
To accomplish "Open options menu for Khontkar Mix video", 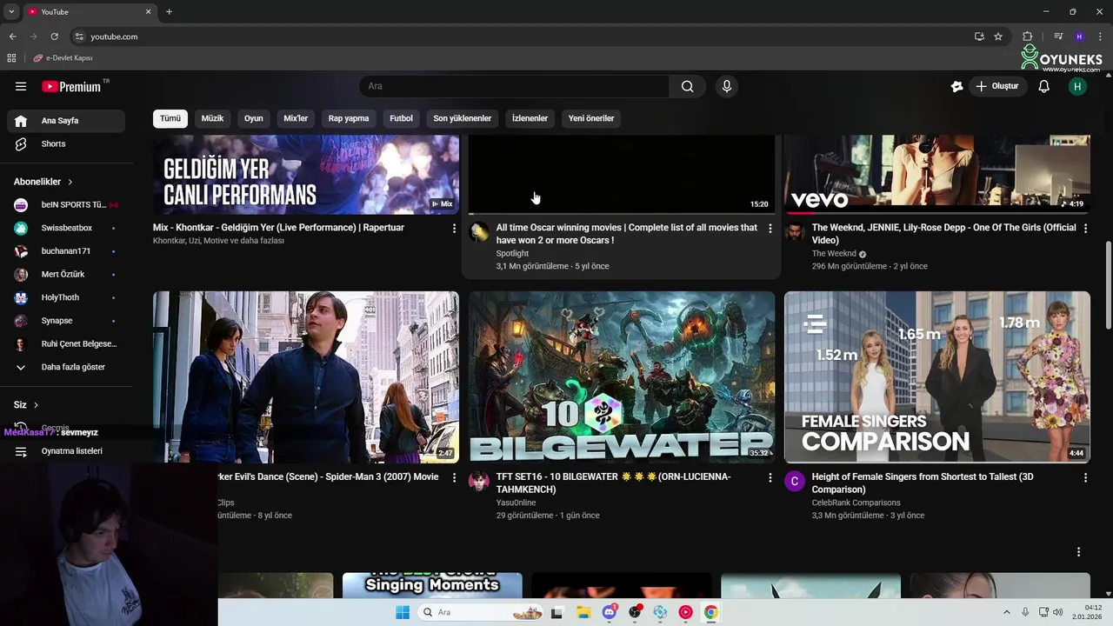I will pyautogui.click(x=454, y=228).
